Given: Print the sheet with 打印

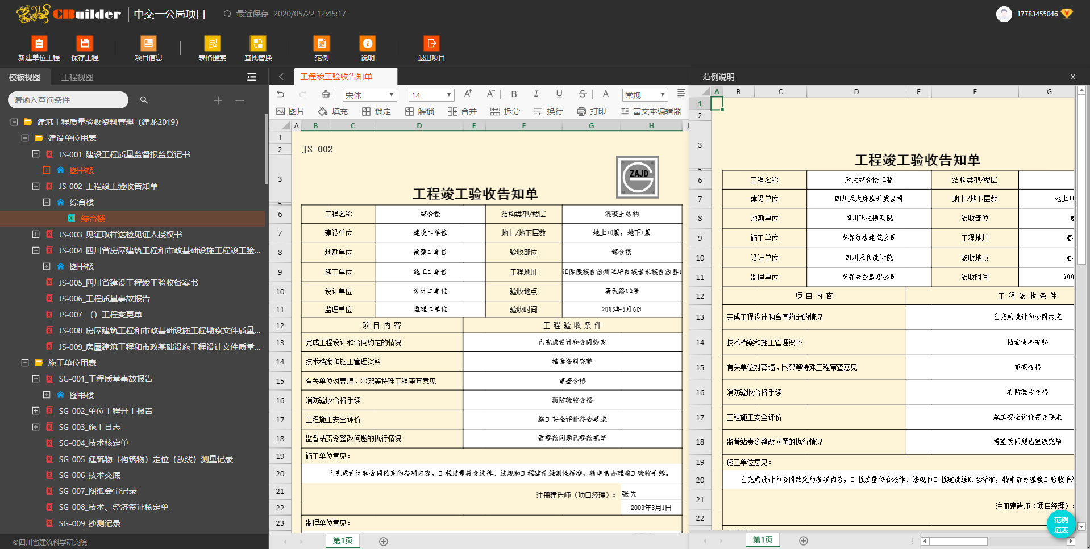Looking at the screenshot, I should pos(592,111).
